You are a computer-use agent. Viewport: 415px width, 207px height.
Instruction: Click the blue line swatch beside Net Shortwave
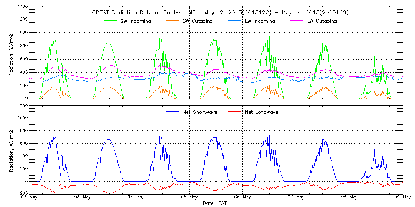click(x=172, y=112)
